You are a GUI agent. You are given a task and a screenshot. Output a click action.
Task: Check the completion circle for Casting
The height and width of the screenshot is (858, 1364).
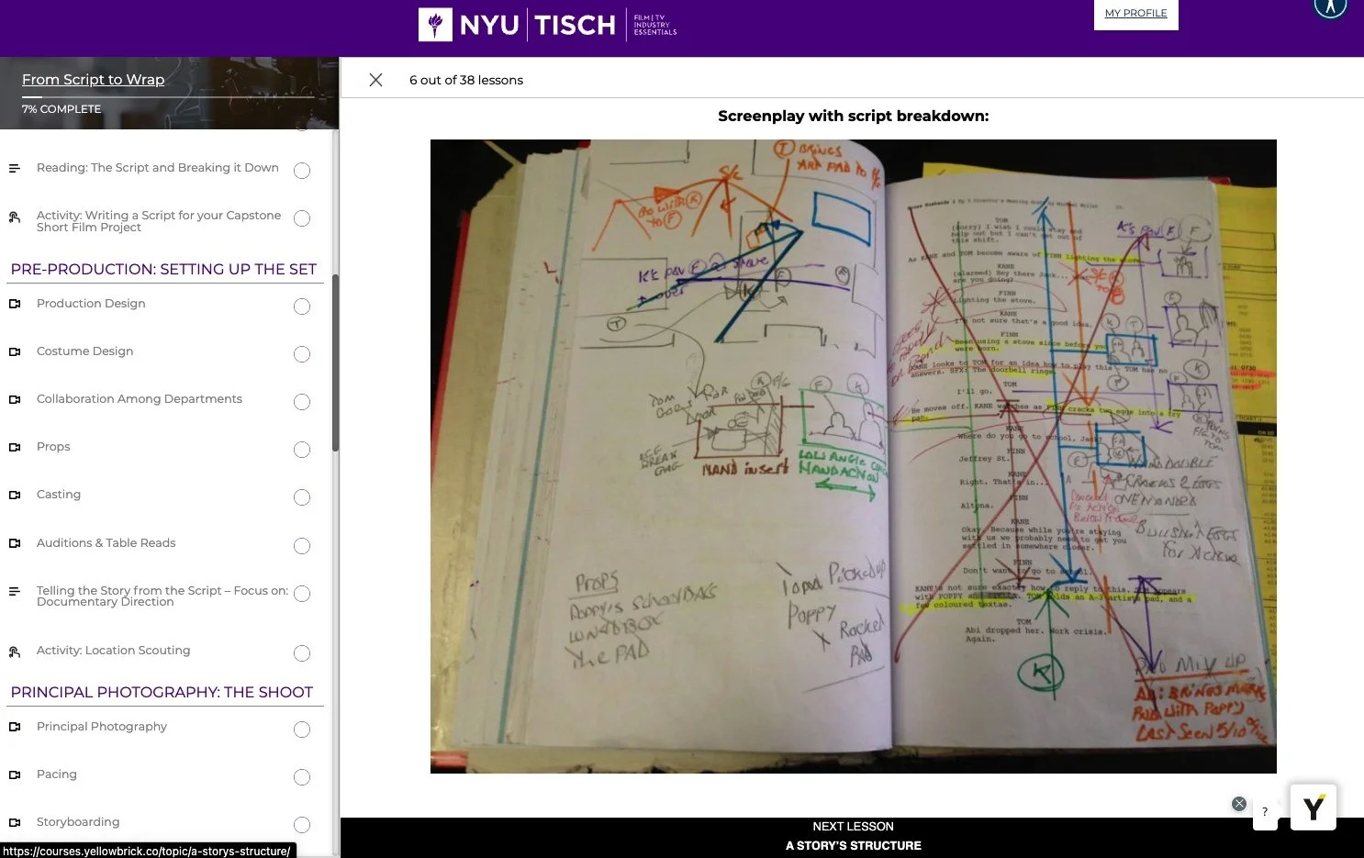click(x=302, y=496)
